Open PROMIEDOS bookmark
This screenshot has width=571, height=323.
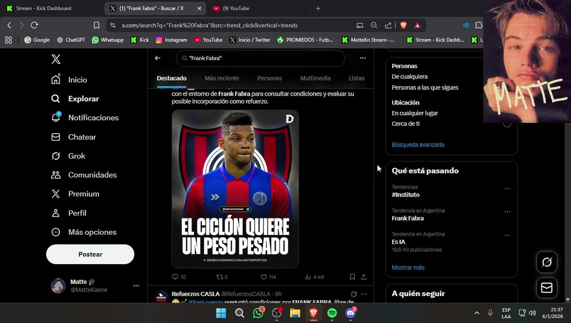click(x=305, y=40)
